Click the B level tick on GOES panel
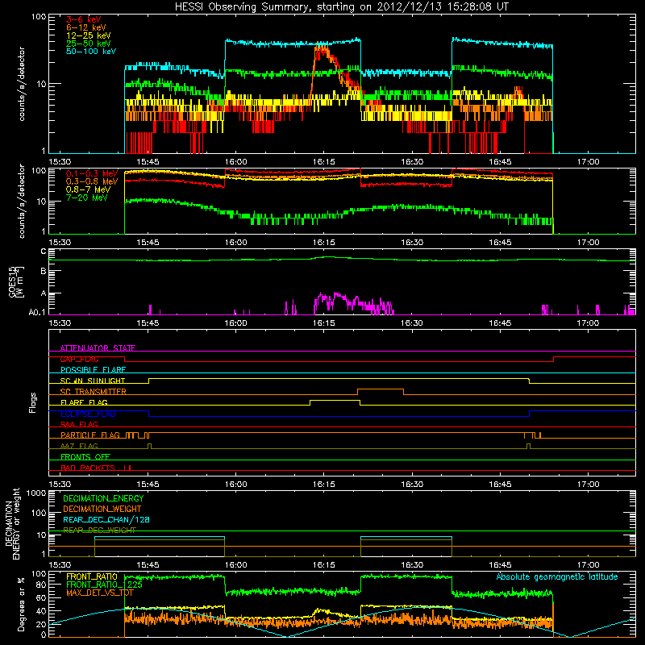 tap(44, 271)
